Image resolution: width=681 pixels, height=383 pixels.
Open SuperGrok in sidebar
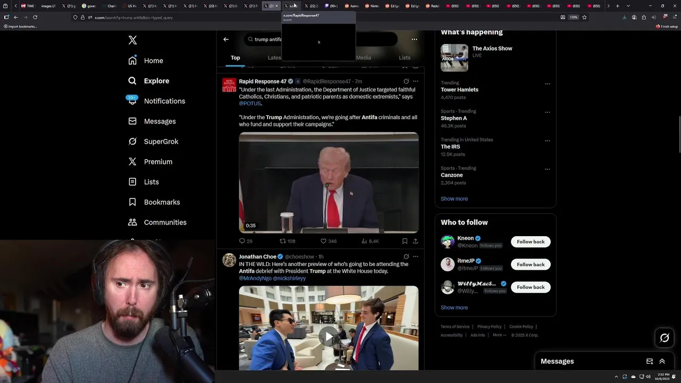point(153,141)
